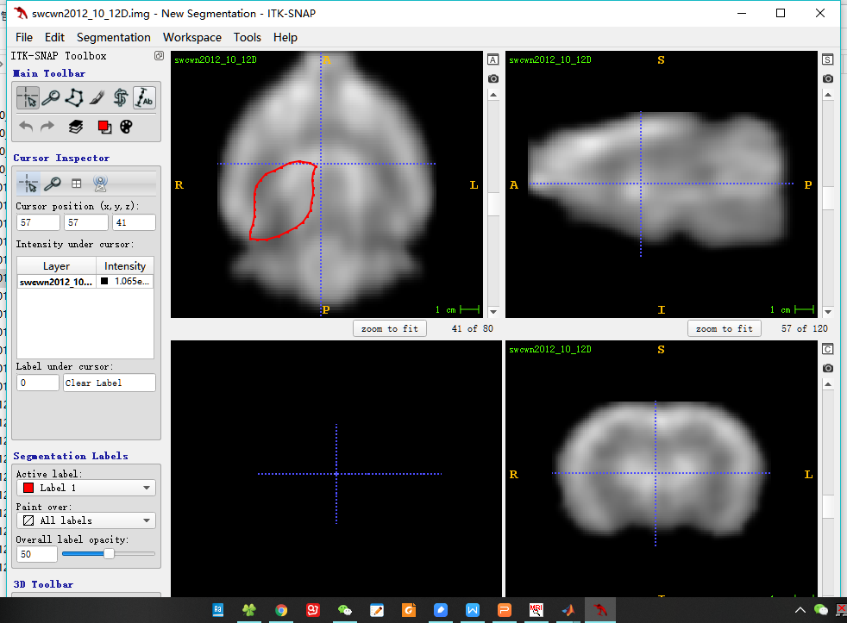Select the swcwn2012_10... layer row
This screenshot has height=623, width=847.
[x=85, y=281]
